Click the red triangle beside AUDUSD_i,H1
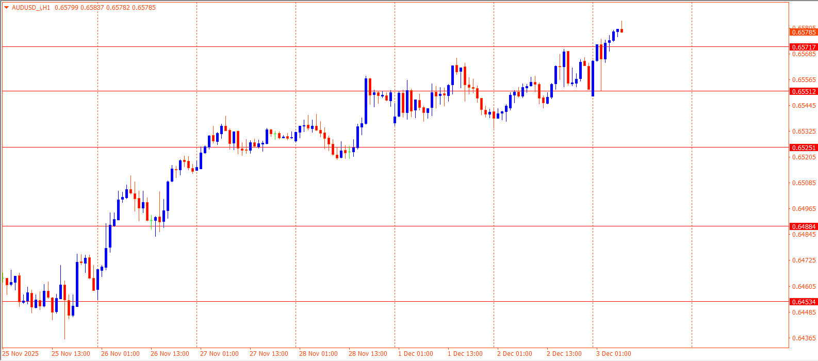 pyautogui.click(x=6, y=8)
